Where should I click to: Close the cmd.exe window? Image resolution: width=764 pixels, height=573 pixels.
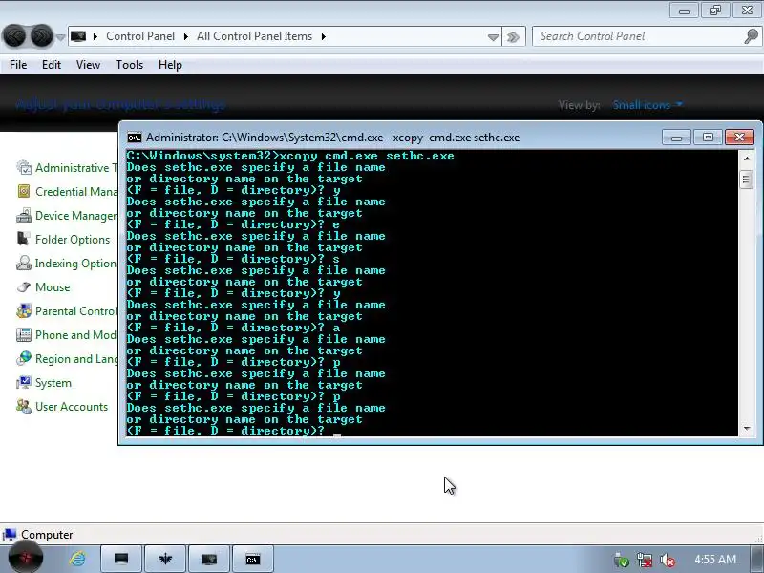[x=739, y=138]
